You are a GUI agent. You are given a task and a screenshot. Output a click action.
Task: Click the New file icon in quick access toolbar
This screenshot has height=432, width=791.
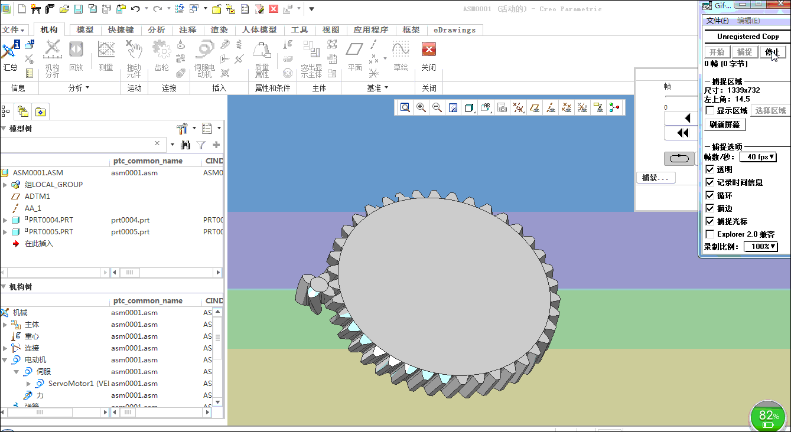coord(22,8)
